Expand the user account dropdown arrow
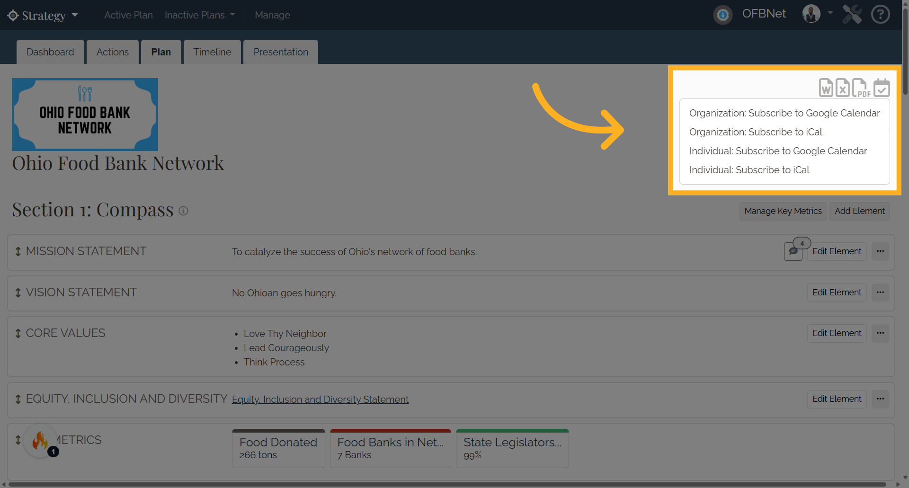This screenshot has height=488, width=909. 830,13
